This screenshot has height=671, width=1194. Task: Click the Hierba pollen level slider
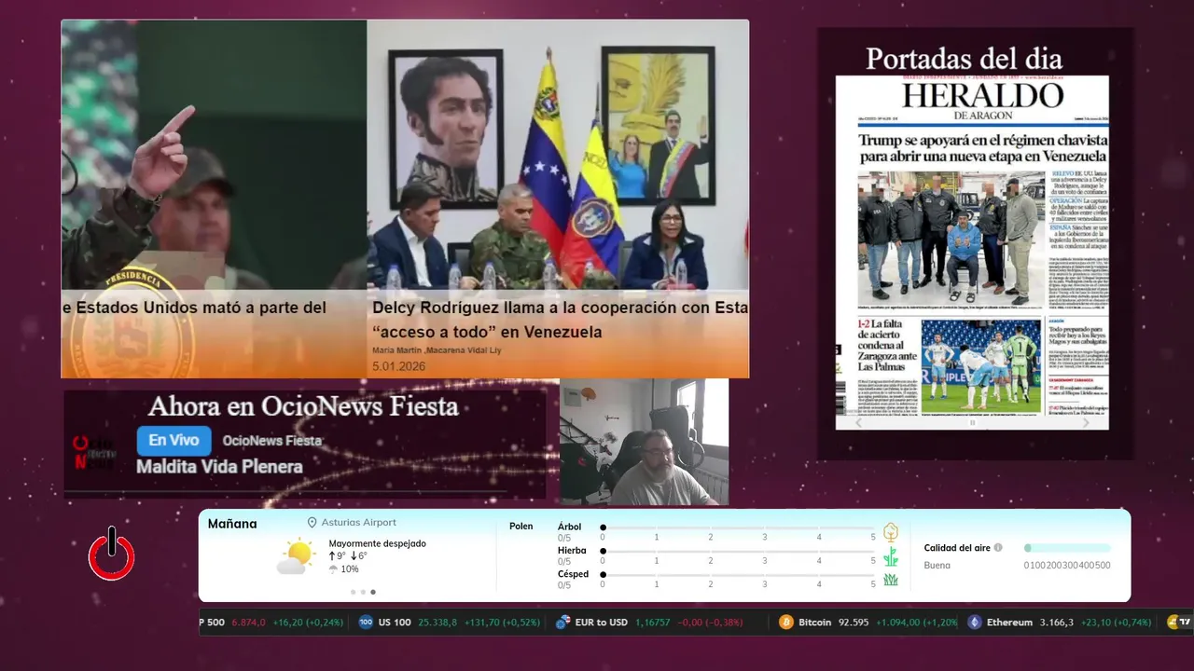(x=738, y=552)
